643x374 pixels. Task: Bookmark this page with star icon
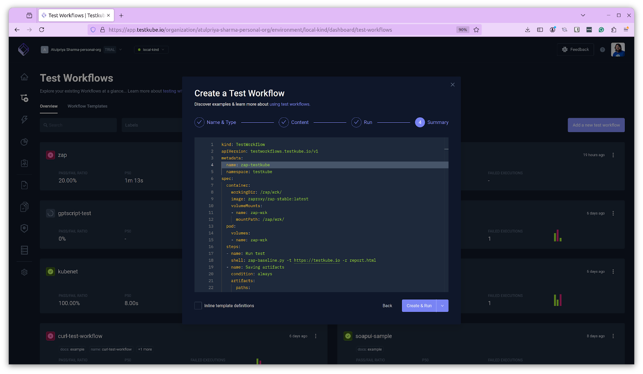476,30
